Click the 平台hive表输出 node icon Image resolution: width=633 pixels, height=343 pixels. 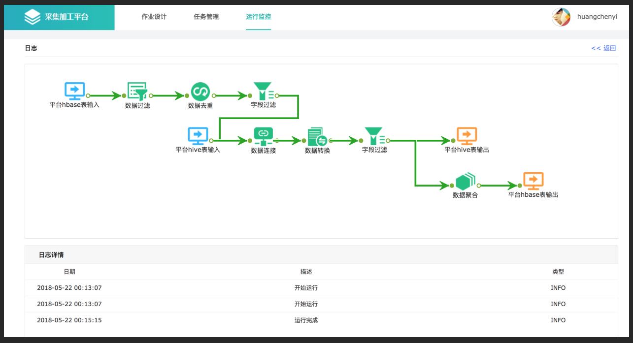466,136
